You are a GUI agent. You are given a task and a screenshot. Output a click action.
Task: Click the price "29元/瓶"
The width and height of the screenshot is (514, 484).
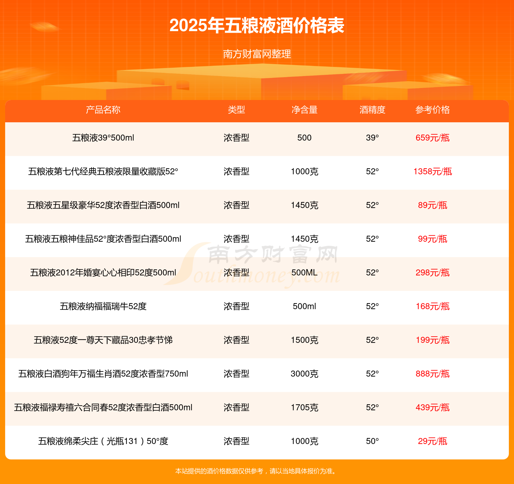coord(433,441)
